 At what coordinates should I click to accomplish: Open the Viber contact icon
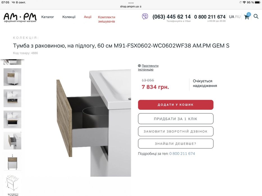click(145, 17)
